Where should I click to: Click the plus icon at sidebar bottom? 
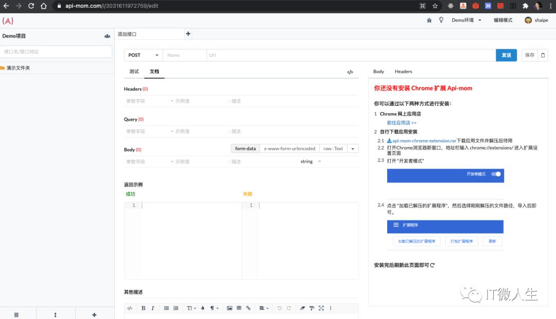coord(94,314)
